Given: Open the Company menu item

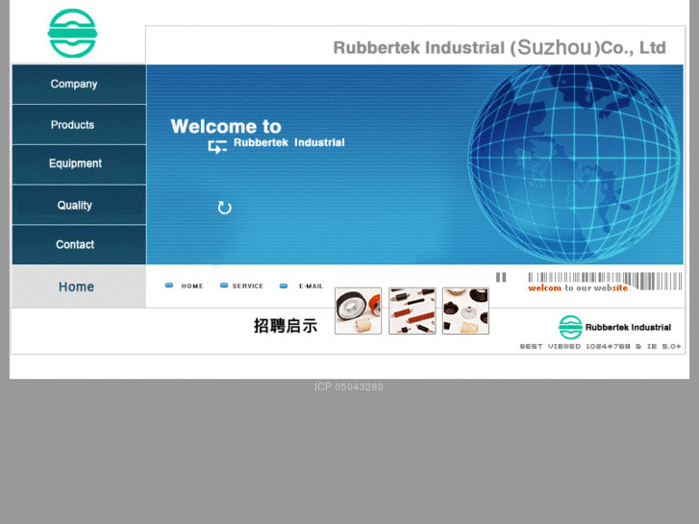Looking at the screenshot, I should pos(79,85).
